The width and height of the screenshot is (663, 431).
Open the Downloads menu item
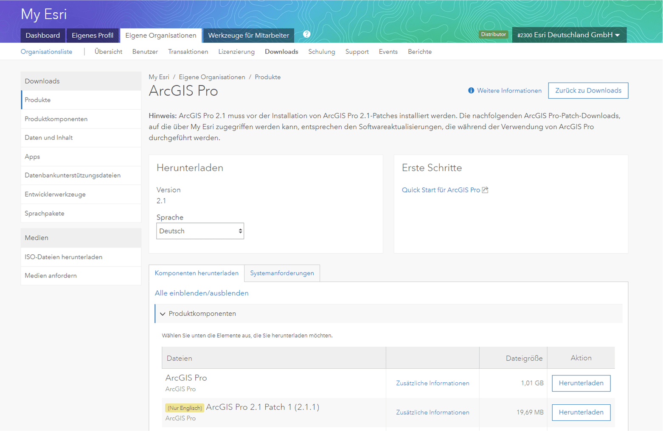[x=281, y=52]
